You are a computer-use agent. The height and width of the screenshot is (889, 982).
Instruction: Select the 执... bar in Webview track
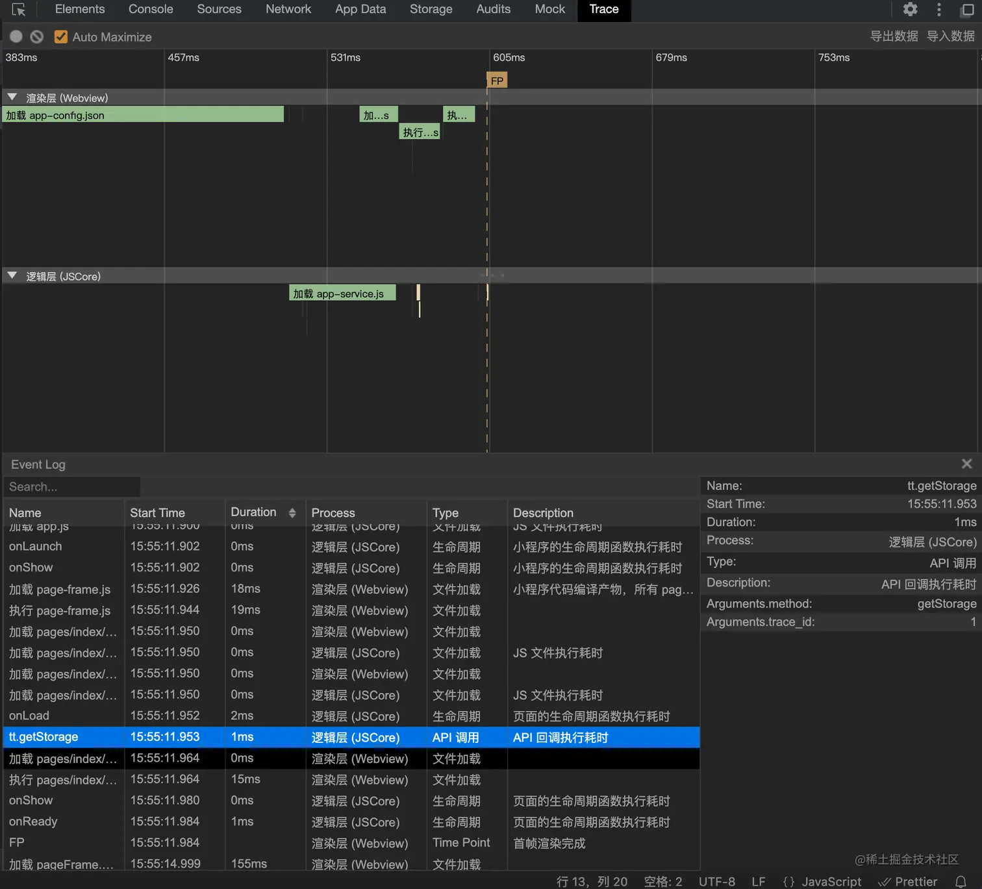coord(459,115)
